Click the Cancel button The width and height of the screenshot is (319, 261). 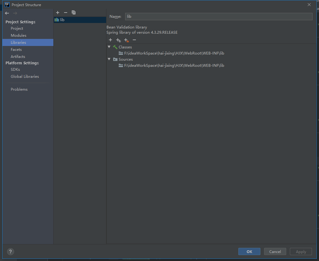click(275, 252)
